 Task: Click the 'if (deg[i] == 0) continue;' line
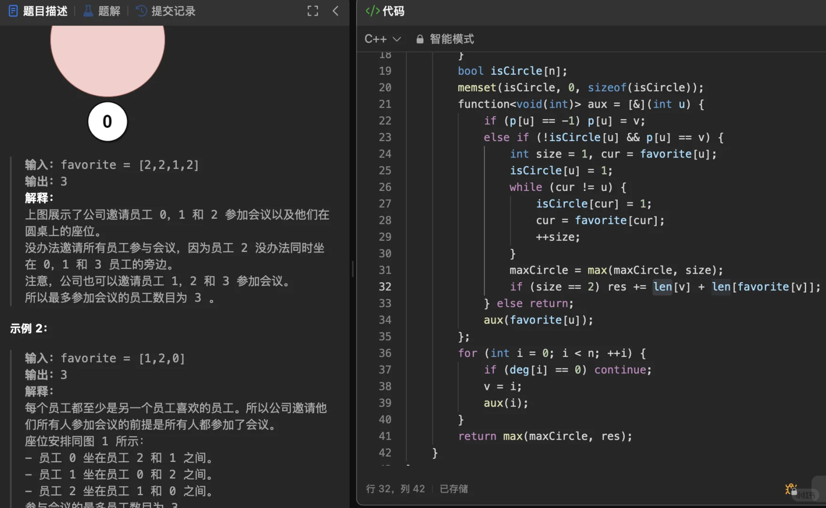pos(568,370)
